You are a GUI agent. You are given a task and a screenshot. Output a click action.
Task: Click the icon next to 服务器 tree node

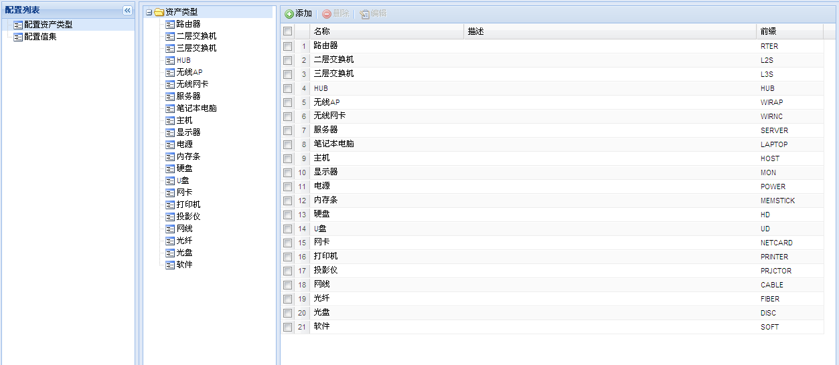(x=170, y=96)
